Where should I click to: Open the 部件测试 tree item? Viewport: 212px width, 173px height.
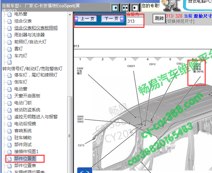[x=23, y=145]
